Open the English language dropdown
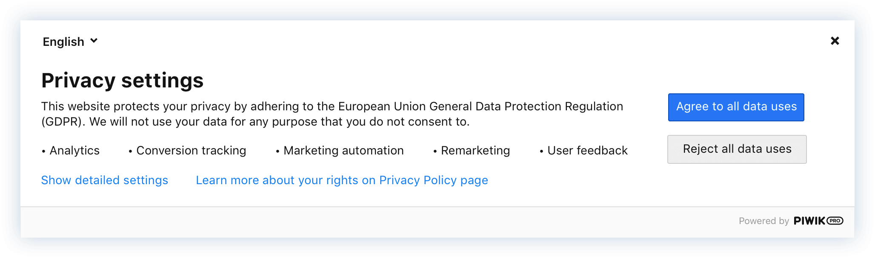Image resolution: width=875 pixels, height=258 pixels. coord(70,41)
